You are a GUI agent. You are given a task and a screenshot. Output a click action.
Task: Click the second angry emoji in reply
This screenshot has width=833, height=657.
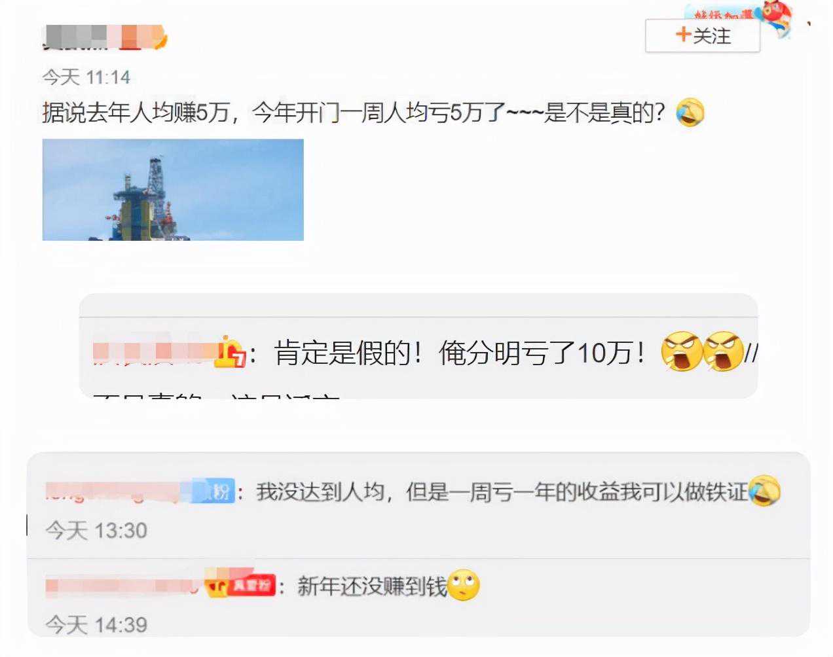[x=723, y=352]
